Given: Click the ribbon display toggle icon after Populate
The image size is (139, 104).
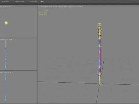Looking at the screenshot, I should click(x=41, y=1).
